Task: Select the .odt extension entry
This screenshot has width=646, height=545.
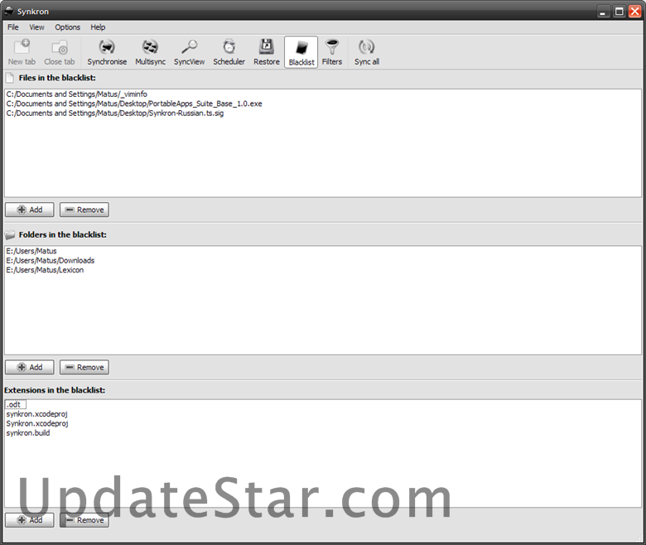Action: pyautogui.click(x=14, y=404)
